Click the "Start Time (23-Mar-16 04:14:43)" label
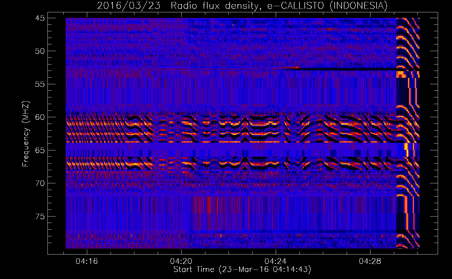This screenshot has height=279, width=452. click(242, 270)
